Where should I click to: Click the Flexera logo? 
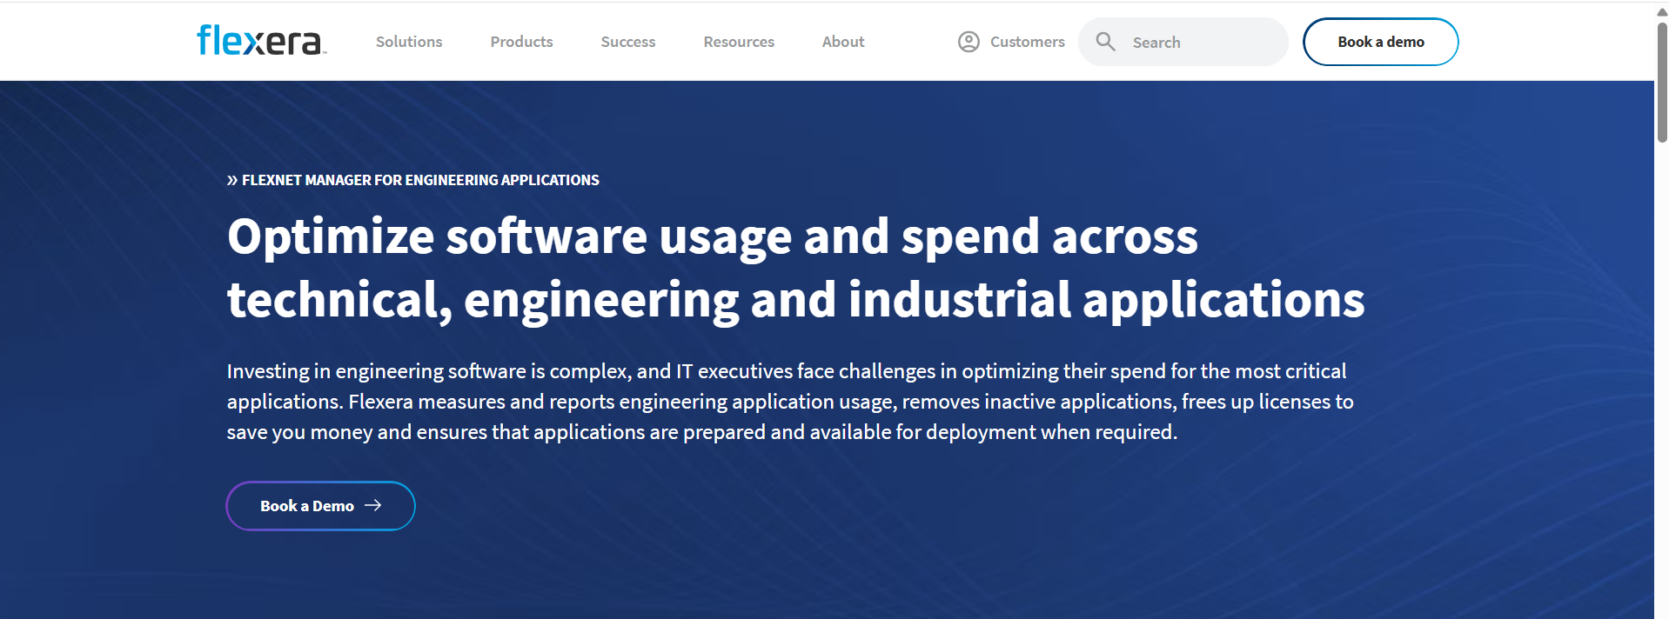(261, 41)
